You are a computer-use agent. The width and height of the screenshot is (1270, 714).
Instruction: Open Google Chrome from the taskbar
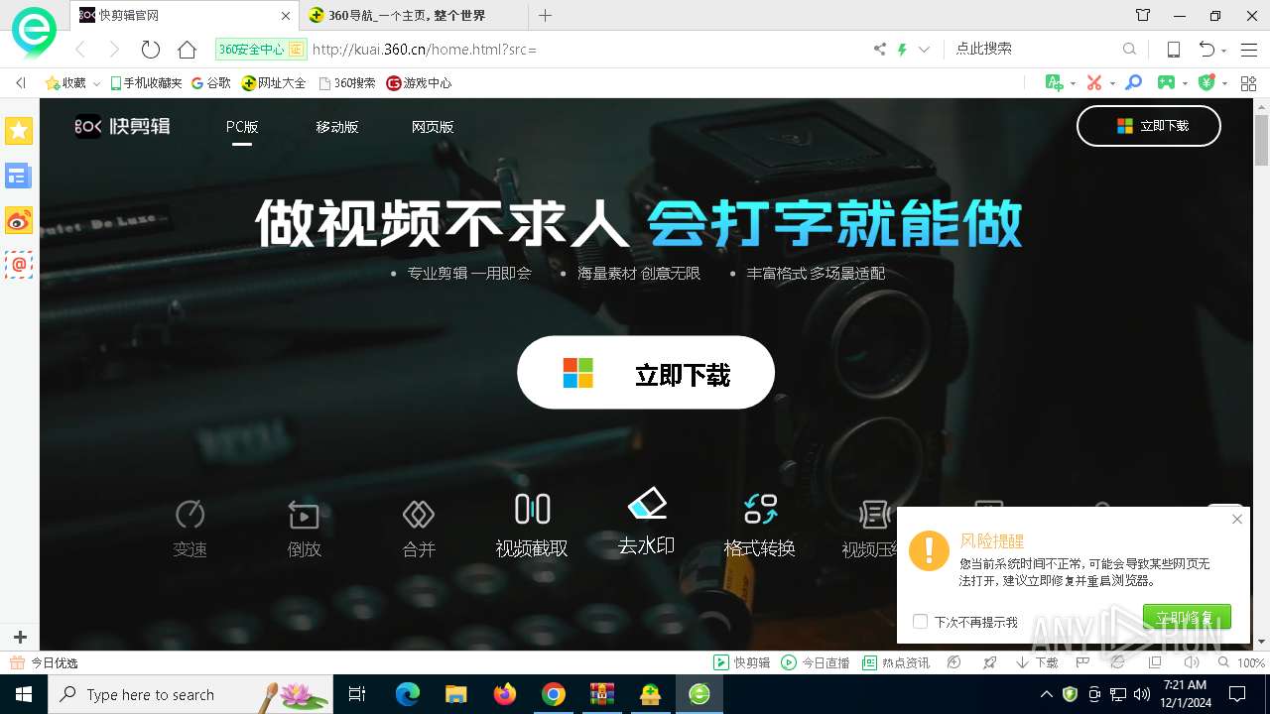[554, 694]
